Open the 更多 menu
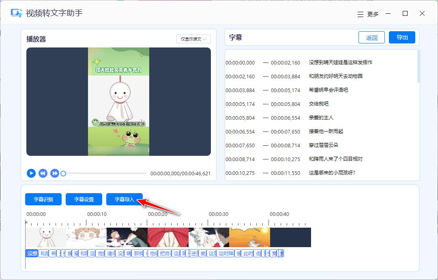 pyautogui.click(x=373, y=13)
